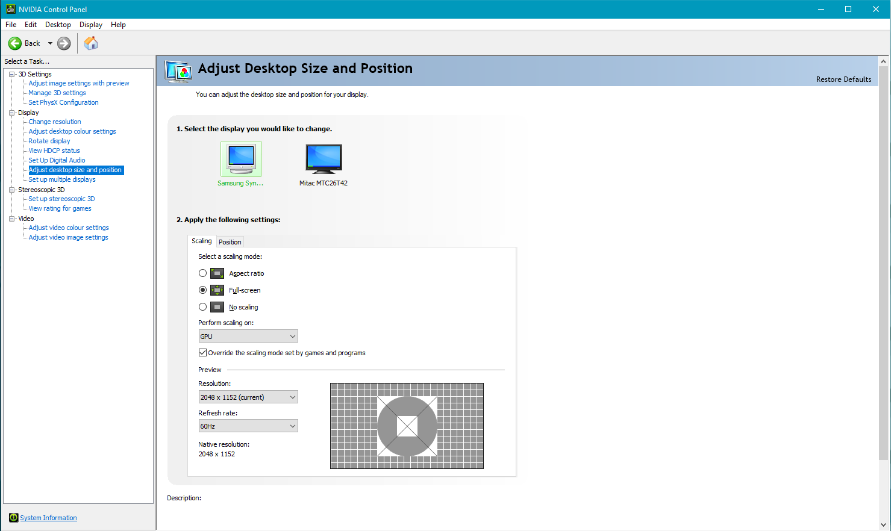Open the Help menu
891x531 pixels.
(118, 25)
